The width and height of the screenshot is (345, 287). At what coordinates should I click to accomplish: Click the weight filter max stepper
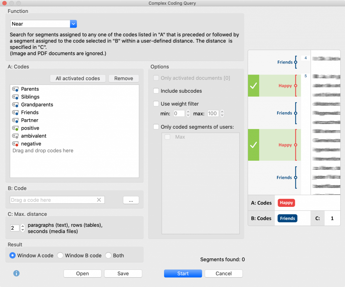tap(222, 114)
